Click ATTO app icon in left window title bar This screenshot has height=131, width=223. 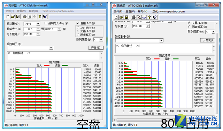click(6, 6)
